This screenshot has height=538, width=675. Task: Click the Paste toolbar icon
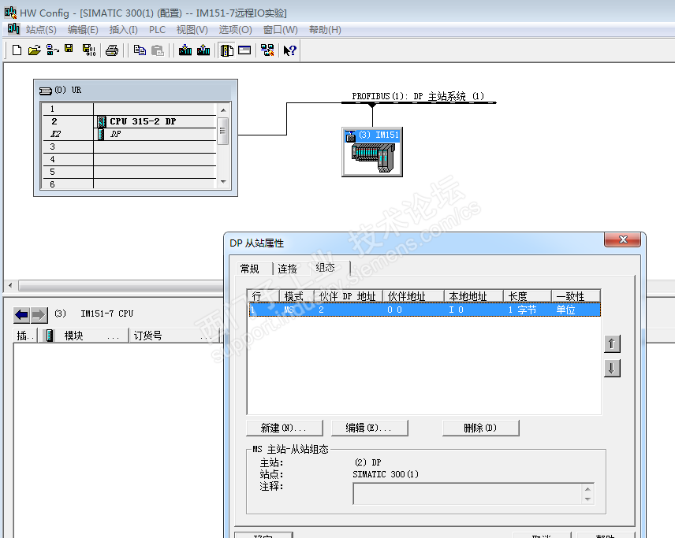click(158, 50)
